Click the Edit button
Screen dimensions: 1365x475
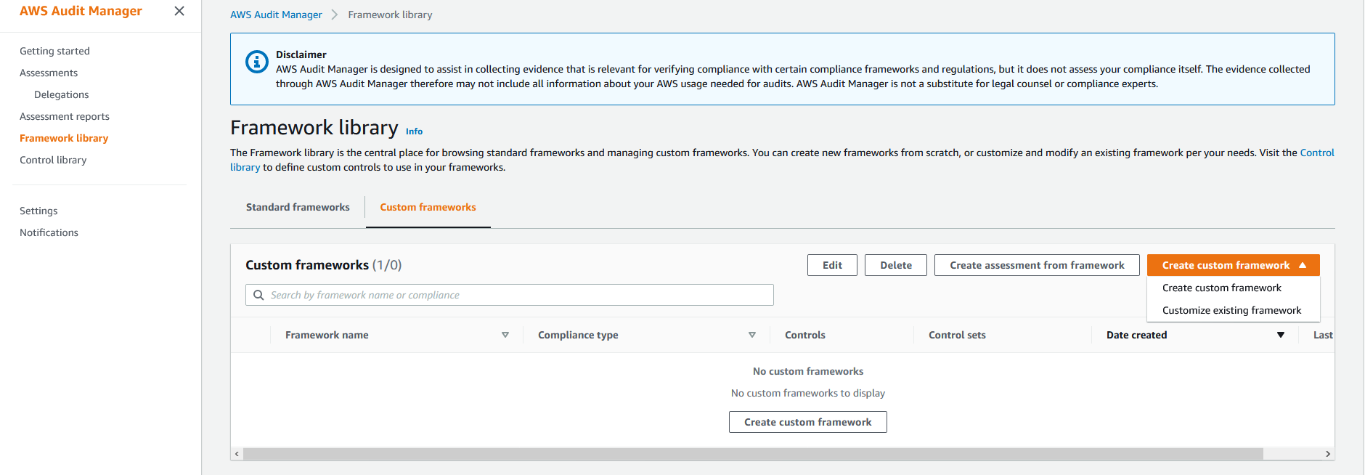click(x=832, y=265)
